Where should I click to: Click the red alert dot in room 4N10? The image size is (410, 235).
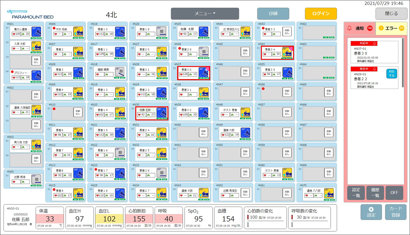pos(54,109)
